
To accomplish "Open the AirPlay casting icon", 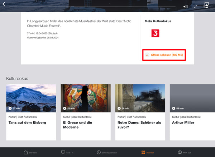I will click(206, 5).
